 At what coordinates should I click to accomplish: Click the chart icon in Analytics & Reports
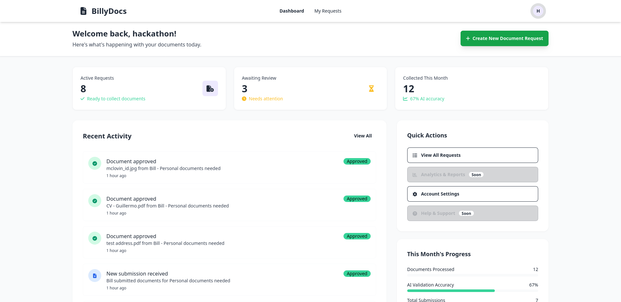(x=415, y=175)
